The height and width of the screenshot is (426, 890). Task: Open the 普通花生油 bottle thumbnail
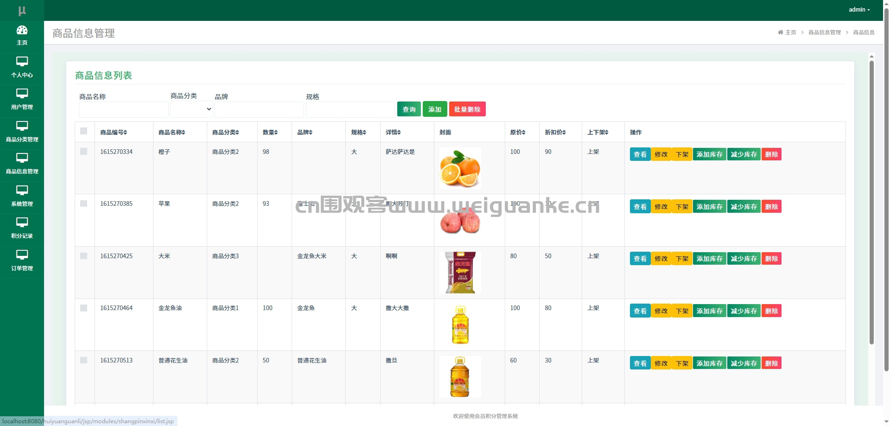(460, 377)
